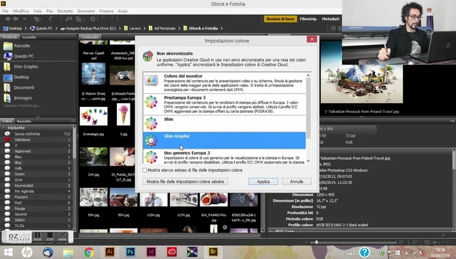Screen dimensions: 456x259
Task: Open Creative Cloud from the taskbar
Action: click(172, 252)
